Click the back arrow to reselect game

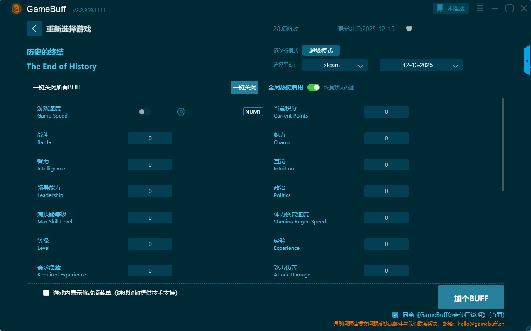(34, 29)
